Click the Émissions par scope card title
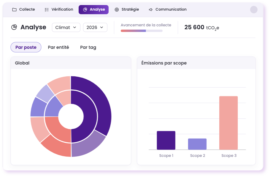 pyautogui.click(x=164, y=63)
